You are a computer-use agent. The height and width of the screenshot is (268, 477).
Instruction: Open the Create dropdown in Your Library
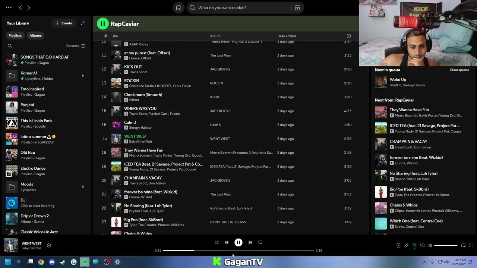pyautogui.click(x=64, y=23)
